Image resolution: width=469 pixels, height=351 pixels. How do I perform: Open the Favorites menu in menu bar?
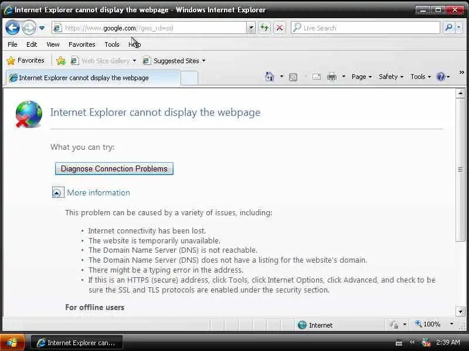(x=81, y=44)
